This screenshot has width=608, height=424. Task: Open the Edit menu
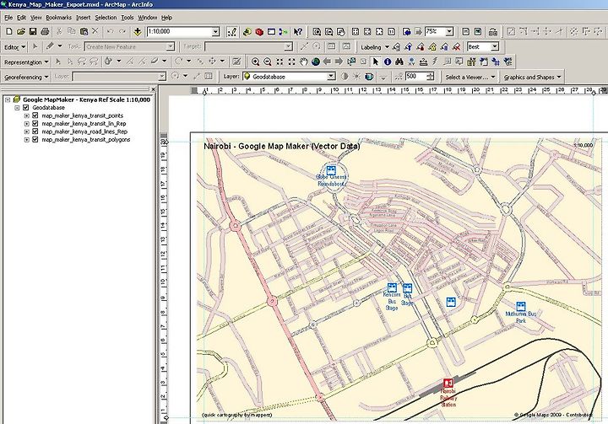tap(21, 18)
